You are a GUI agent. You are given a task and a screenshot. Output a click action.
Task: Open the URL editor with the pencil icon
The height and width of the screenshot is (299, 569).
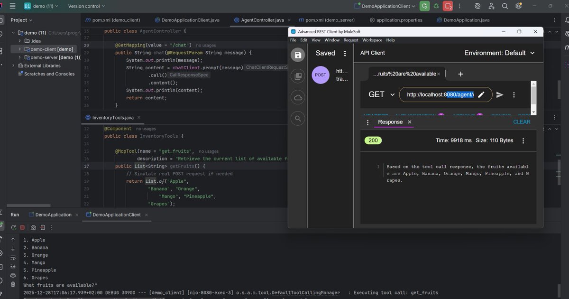481,94
